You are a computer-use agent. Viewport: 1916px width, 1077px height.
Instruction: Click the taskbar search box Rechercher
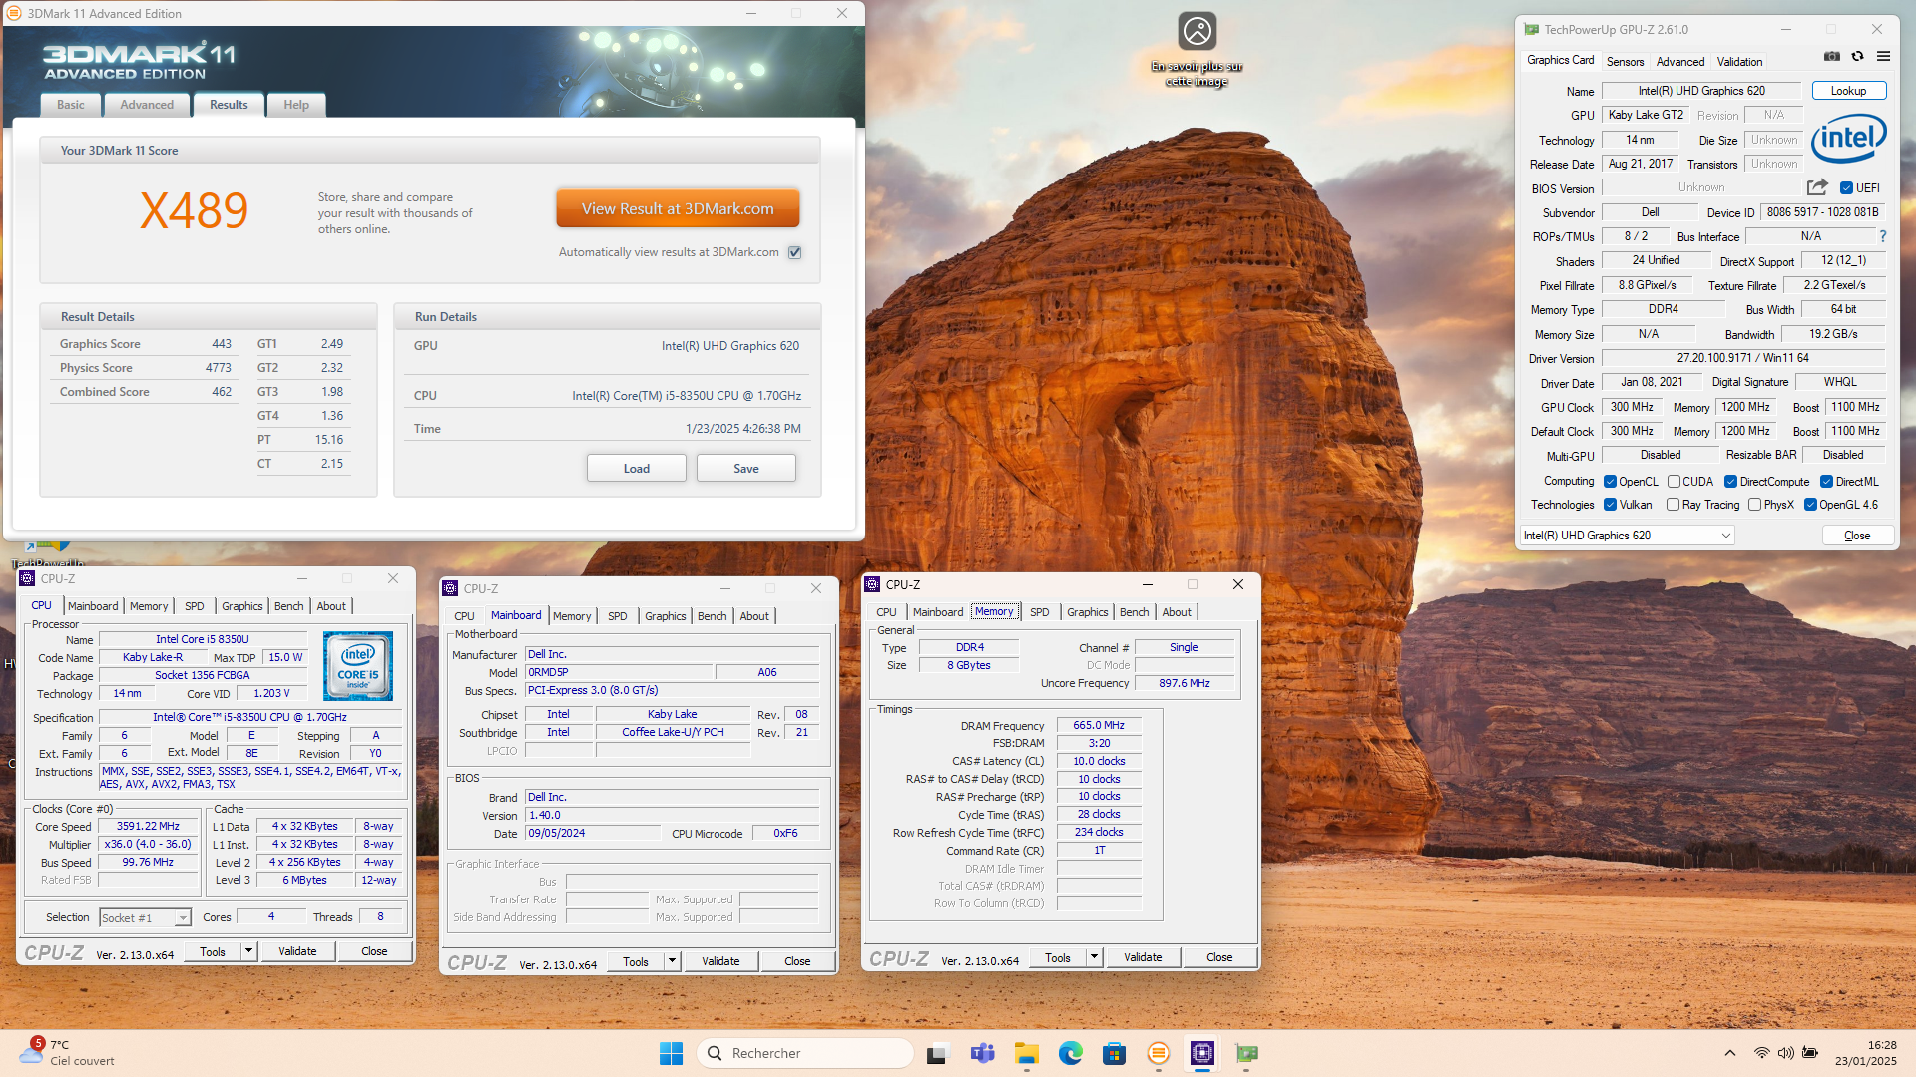pyautogui.click(x=805, y=1053)
